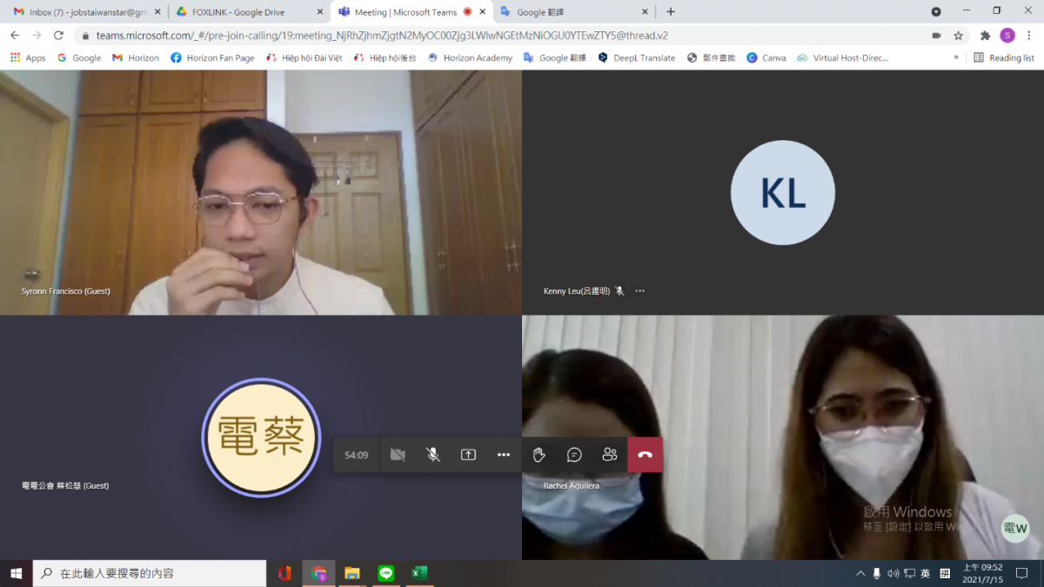Switch to the FOXLINK - Google Drive tab

(238, 12)
